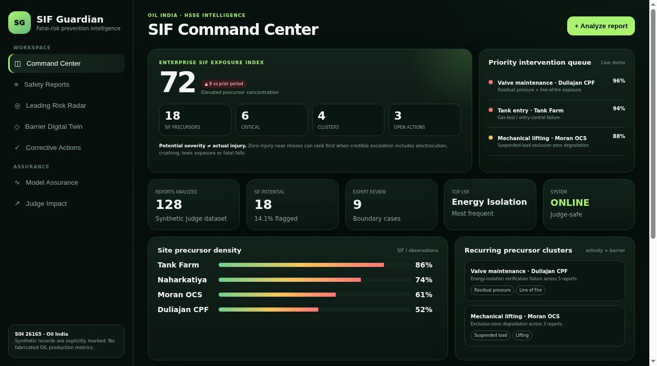
Task: Select the 3 Open Actions tile
Action: coord(424,120)
